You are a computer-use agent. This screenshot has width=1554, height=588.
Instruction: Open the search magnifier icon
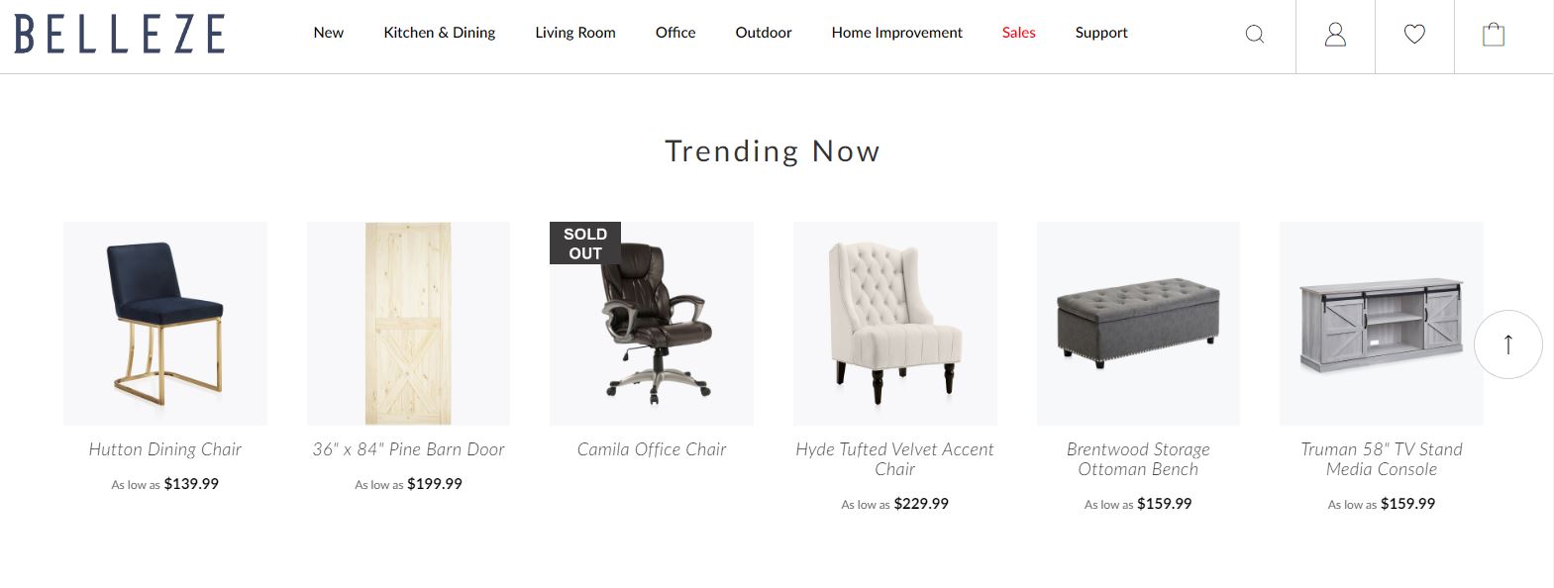tap(1254, 35)
